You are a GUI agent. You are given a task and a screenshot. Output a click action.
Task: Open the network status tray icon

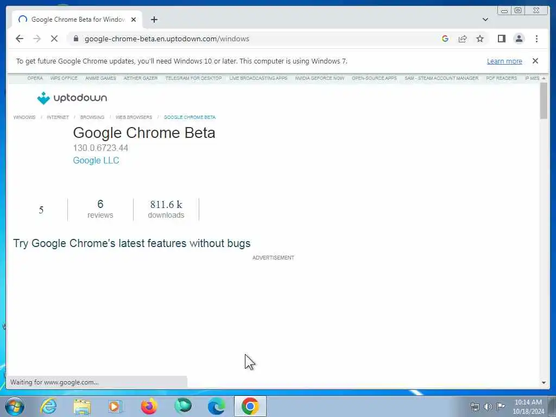click(475, 407)
